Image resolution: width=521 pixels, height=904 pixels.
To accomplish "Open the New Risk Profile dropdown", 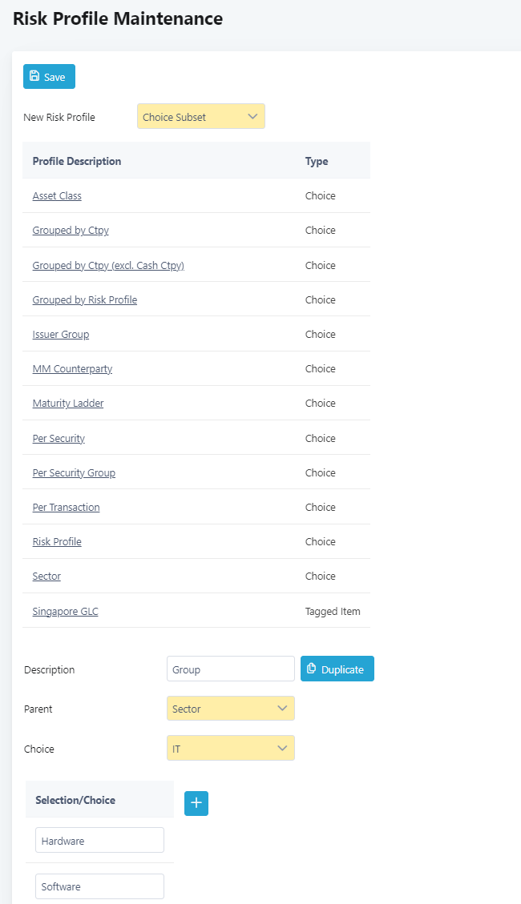I will [x=200, y=116].
